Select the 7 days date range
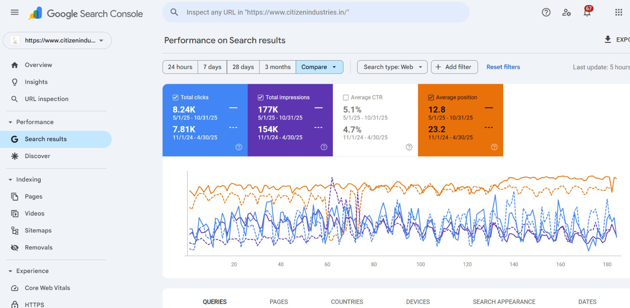 [x=212, y=67]
